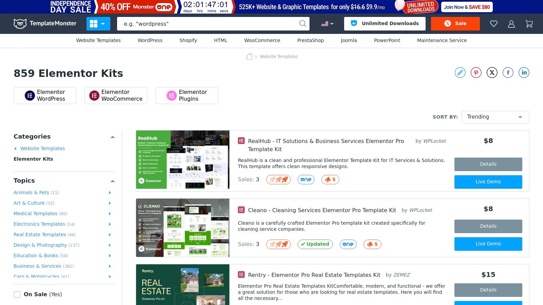Screen dimensions: 543x305
Task: Open HTML menu item
Action: pyautogui.click(x=221, y=40)
